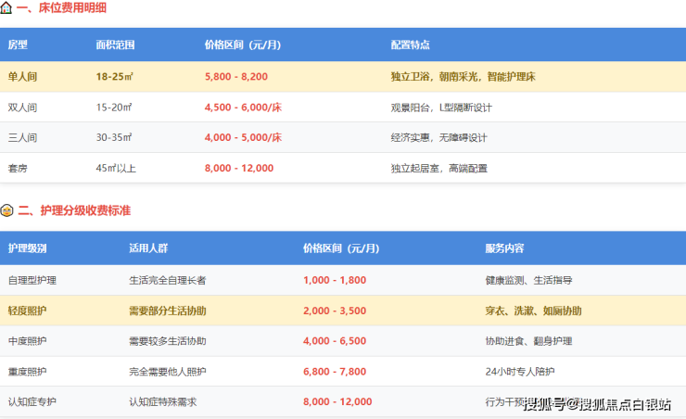Click the 护理级别 column header
Image resolution: width=686 pixels, height=419 pixels.
coord(27,248)
